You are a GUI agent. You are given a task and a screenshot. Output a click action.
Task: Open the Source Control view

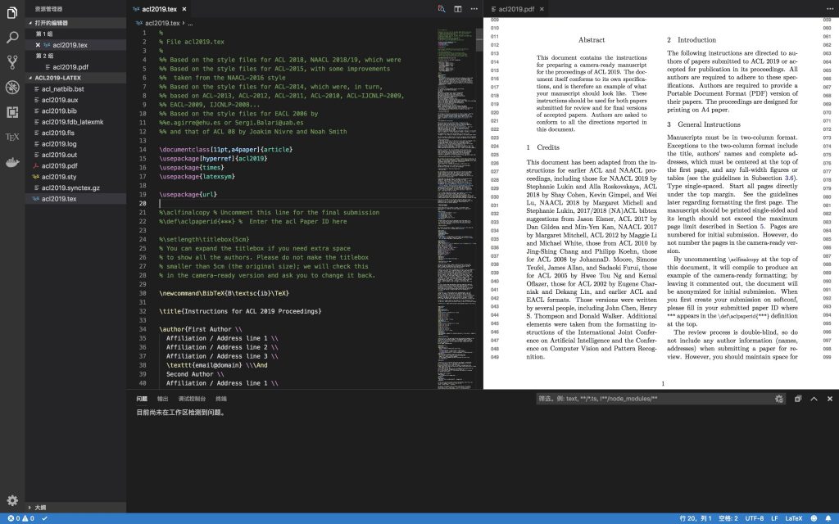click(11, 62)
